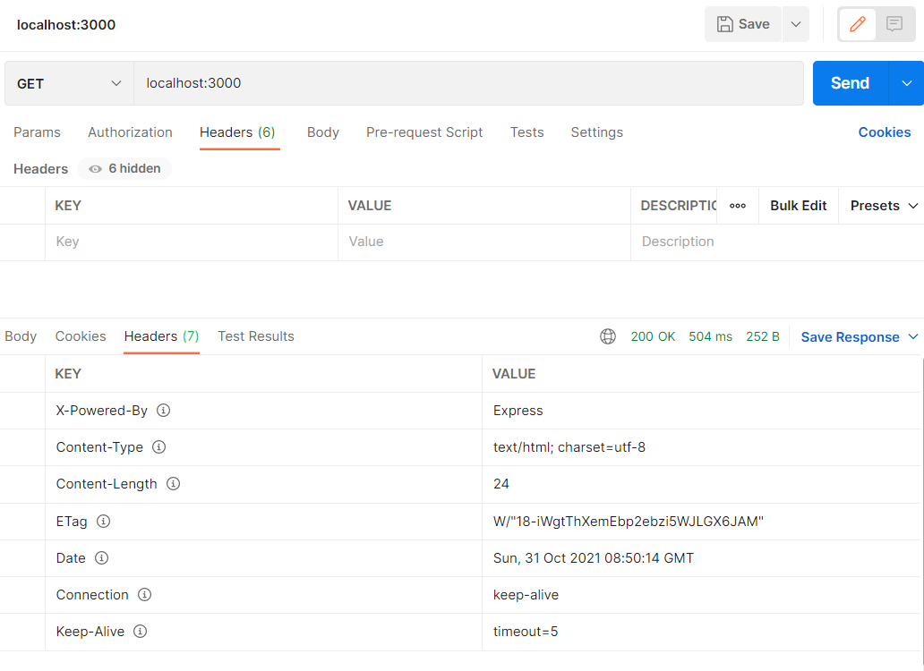
Task: Select the keep-alive value
Action: [526, 594]
